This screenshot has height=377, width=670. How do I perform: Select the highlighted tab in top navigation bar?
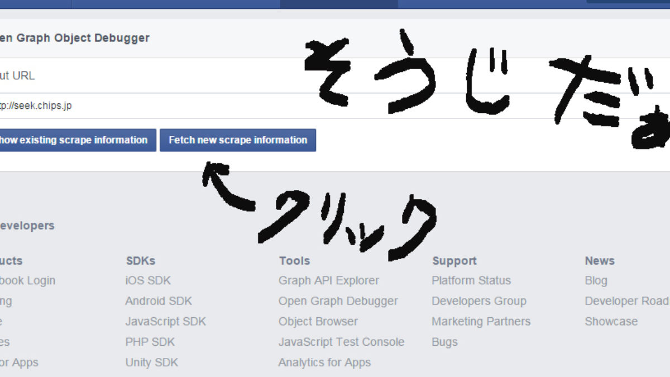[x=339, y=4]
